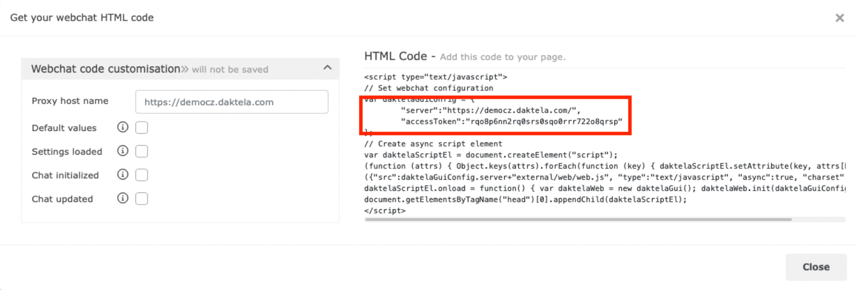Click "Get your webchat HTML code" title
This screenshot has height=290, width=856.
click(82, 18)
